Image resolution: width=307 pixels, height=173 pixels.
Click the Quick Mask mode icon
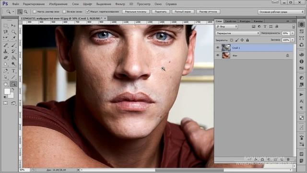(x=5, y=103)
